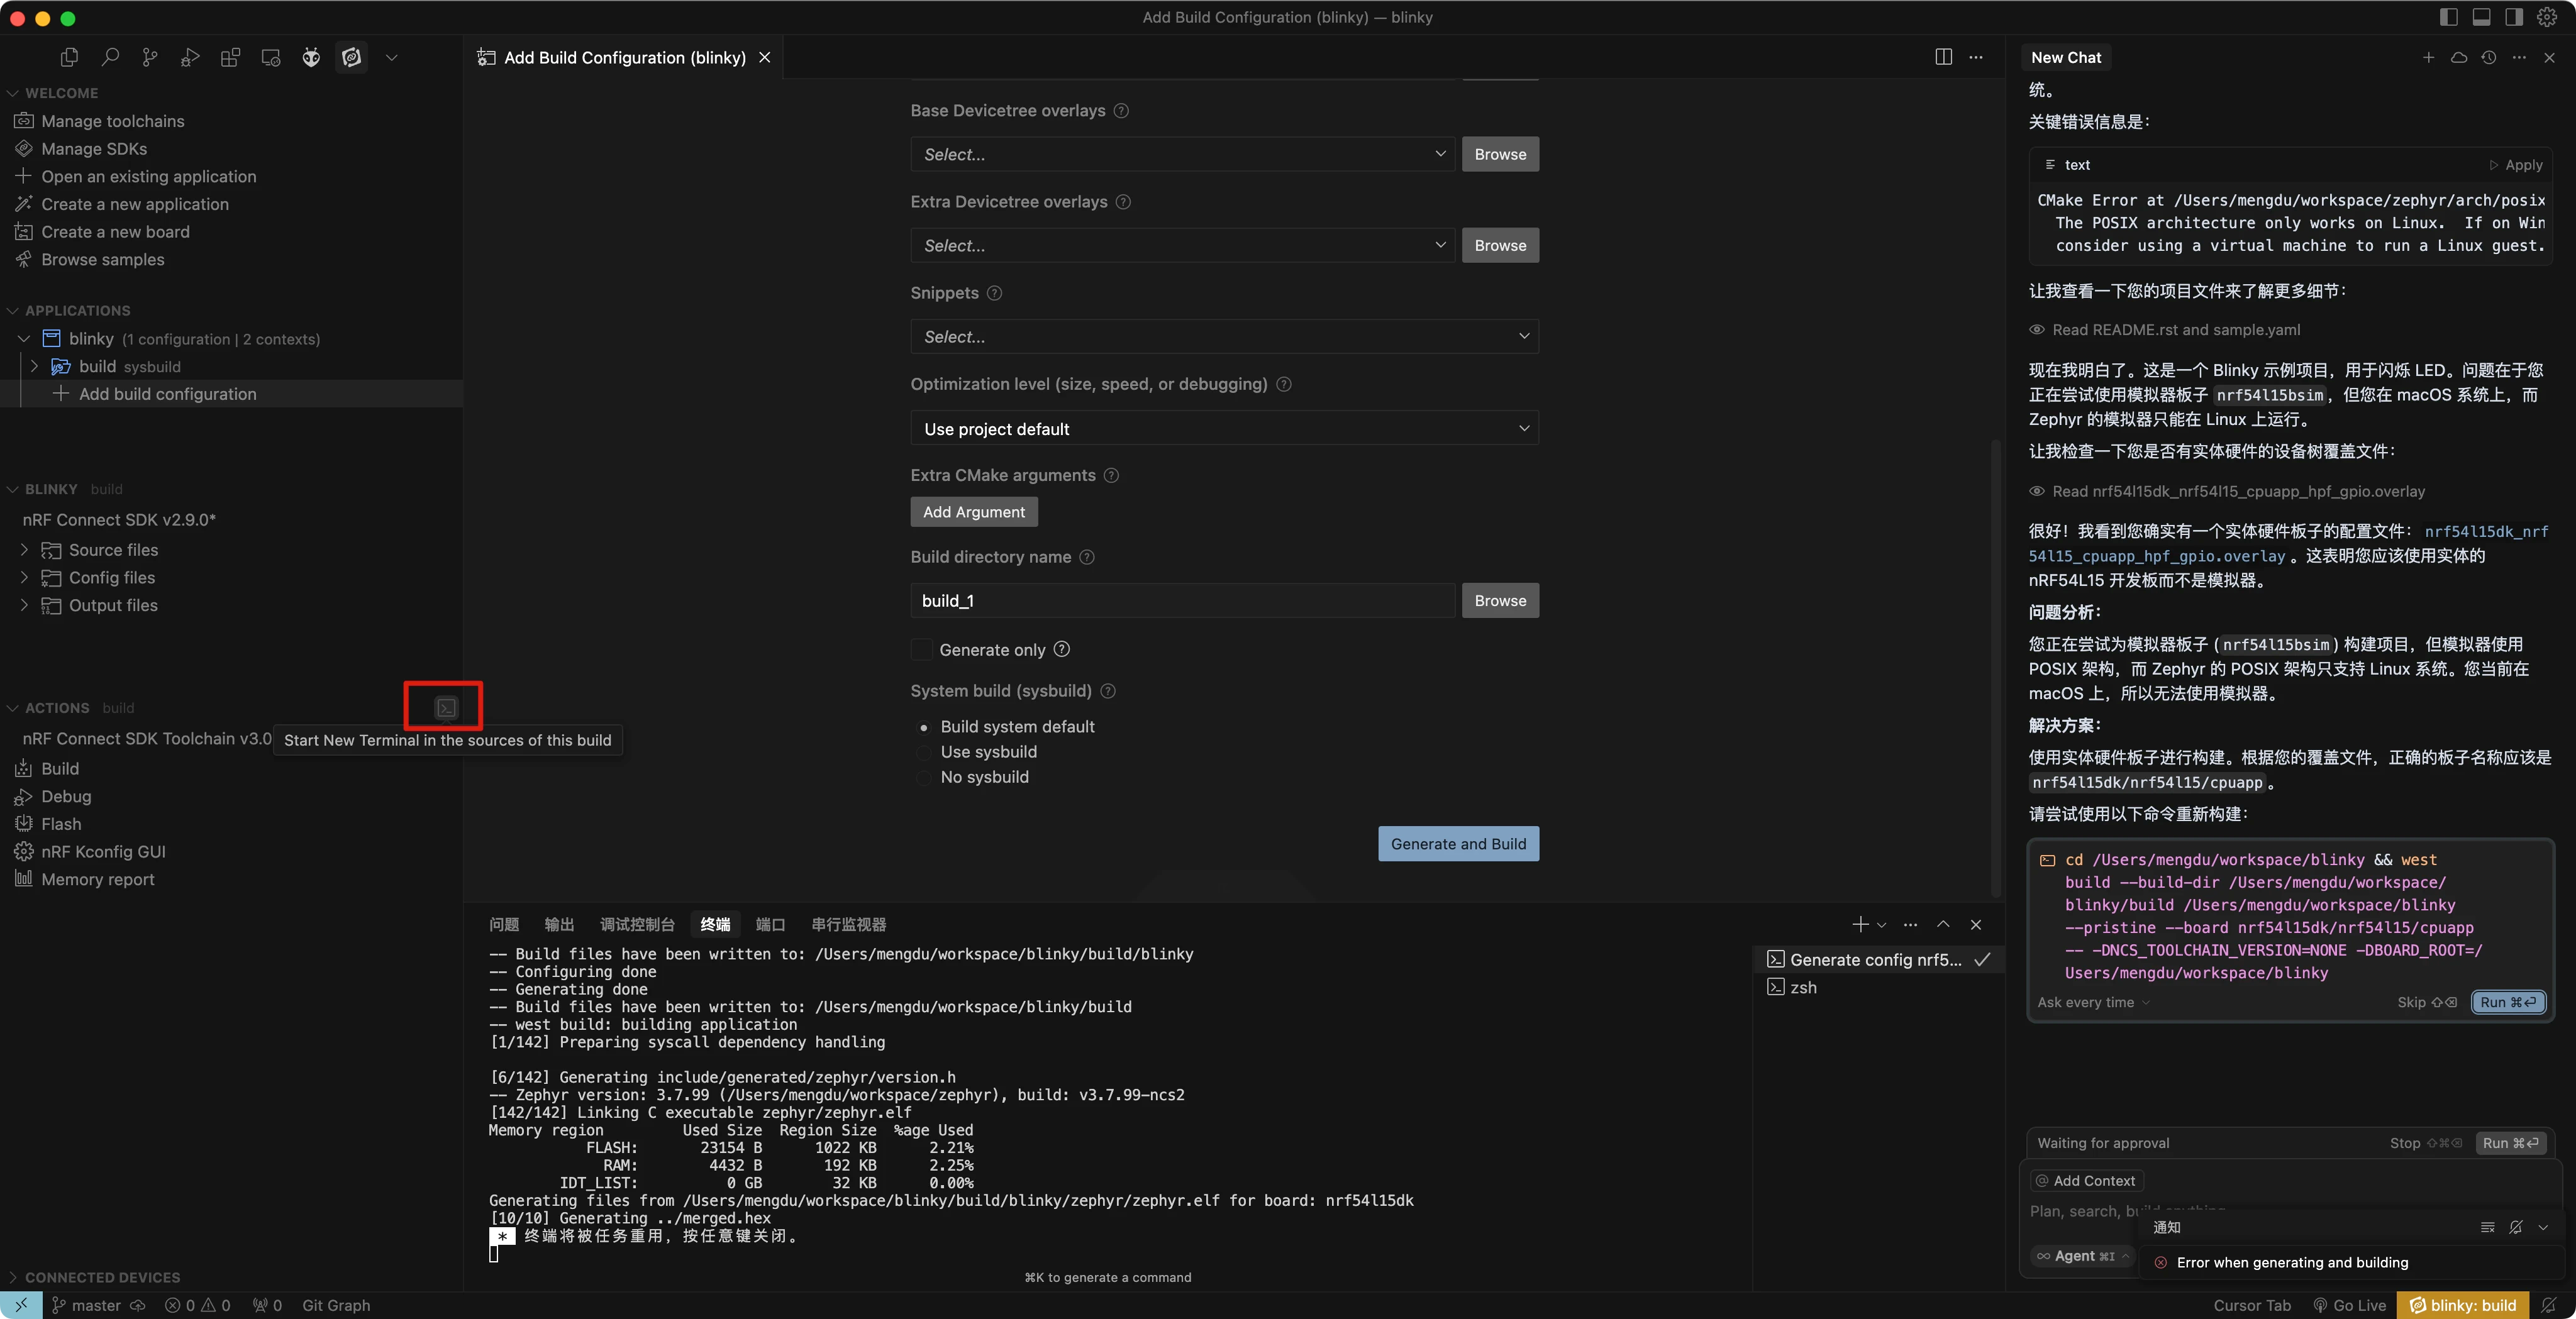Select the No sysbuild radio option
Screen dimensions: 2576x1319
click(x=924, y=777)
